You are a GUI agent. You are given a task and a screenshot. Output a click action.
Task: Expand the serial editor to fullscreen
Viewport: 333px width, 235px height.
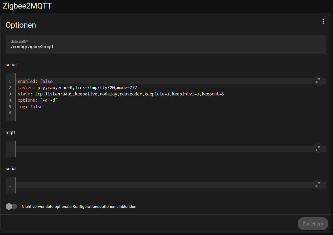tap(318, 185)
